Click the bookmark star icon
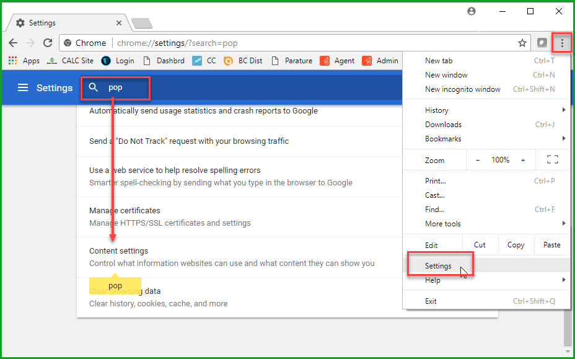575x359 pixels. tap(522, 43)
